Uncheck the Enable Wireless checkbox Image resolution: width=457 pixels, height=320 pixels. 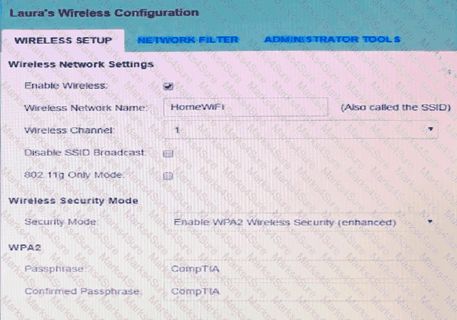(x=169, y=86)
